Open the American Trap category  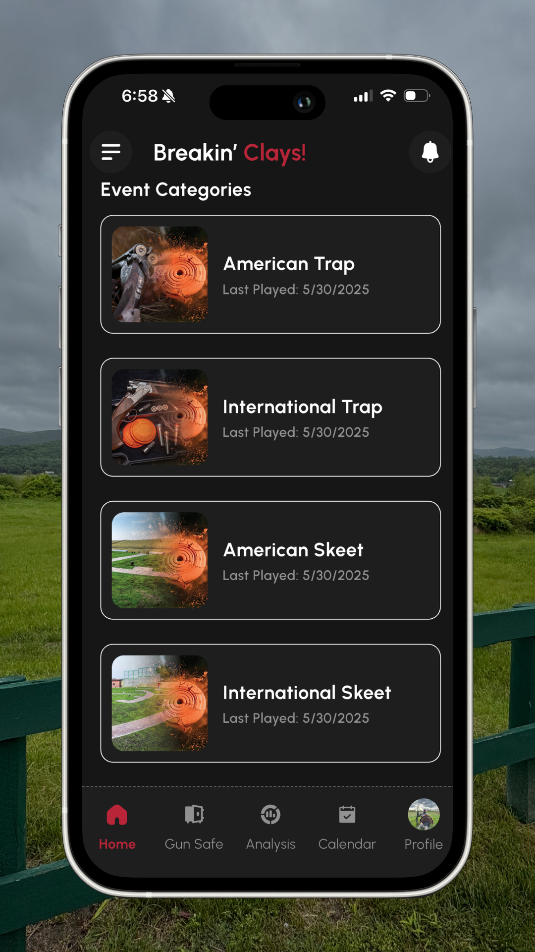[x=270, y=274]
